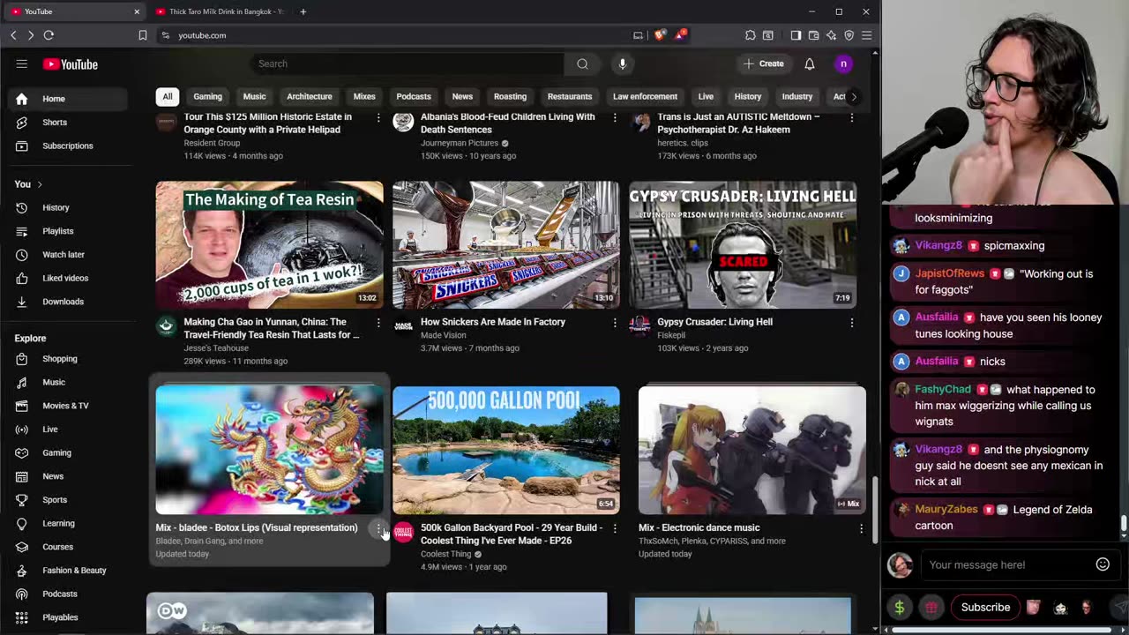Select the Gaming filter chip
This screenshot has width=1129, height=635.
click(207, 96)
